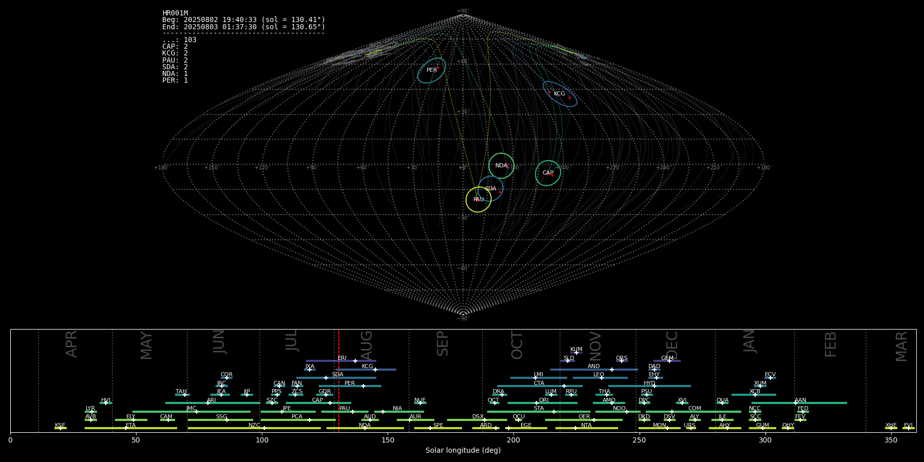
Task: Select the HYD shower bar in the timeline
Action: (649, 386)
